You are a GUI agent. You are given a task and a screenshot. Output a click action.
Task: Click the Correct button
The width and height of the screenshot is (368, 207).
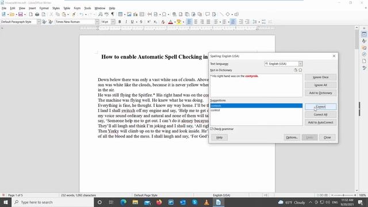tap(321, 107)
